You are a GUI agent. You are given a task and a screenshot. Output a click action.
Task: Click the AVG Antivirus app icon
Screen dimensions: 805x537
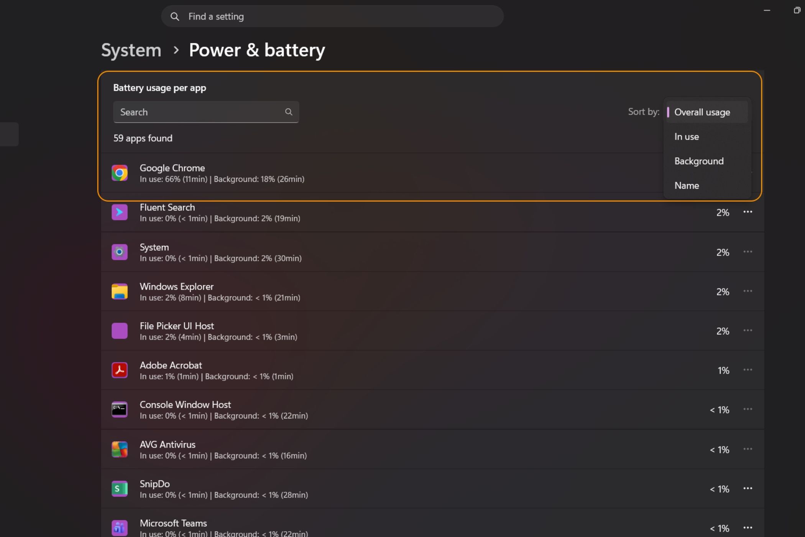click(120, 449)
